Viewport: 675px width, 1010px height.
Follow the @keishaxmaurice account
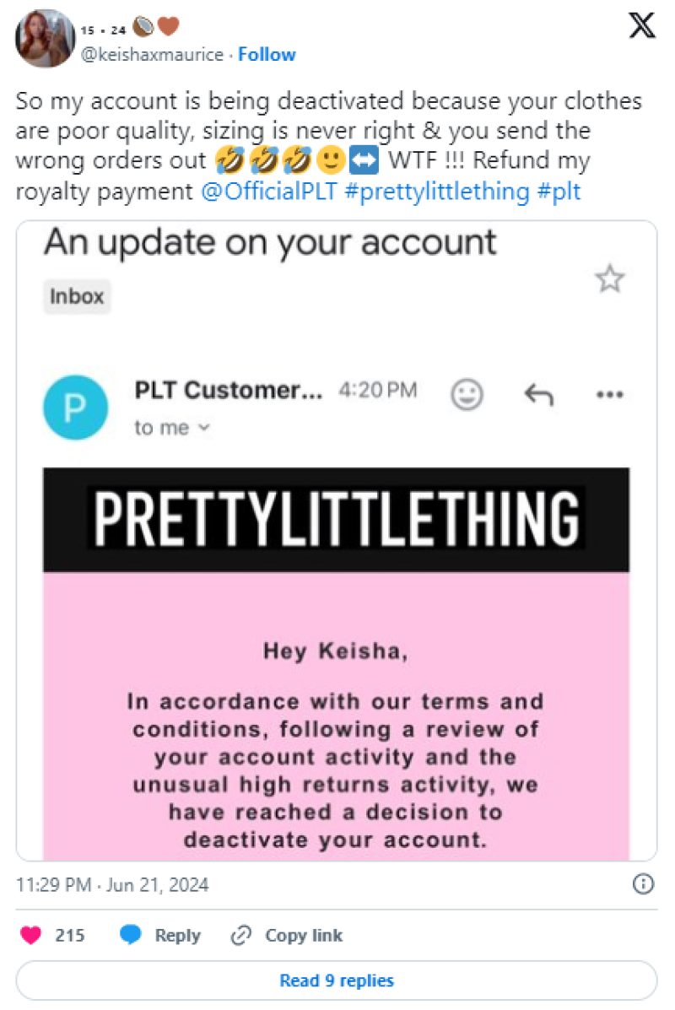pos(267,55)
